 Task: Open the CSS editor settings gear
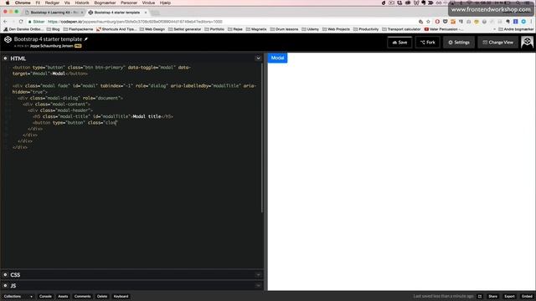pyautogui.click(x=5, y=275)
